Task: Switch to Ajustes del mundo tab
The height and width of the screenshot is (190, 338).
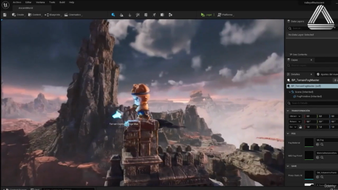Action: click(x=327, y=74)
